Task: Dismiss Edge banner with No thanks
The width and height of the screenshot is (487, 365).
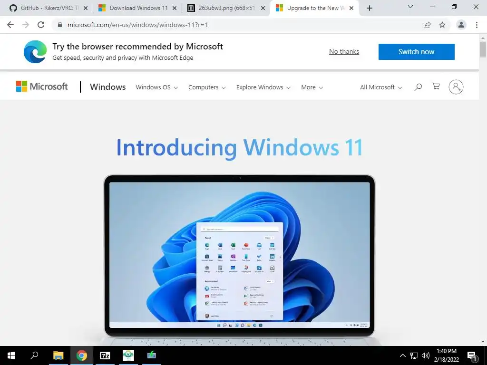Action: (344, 51)
